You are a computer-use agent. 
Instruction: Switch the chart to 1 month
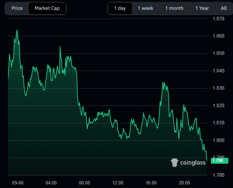[x=174, y=8]
